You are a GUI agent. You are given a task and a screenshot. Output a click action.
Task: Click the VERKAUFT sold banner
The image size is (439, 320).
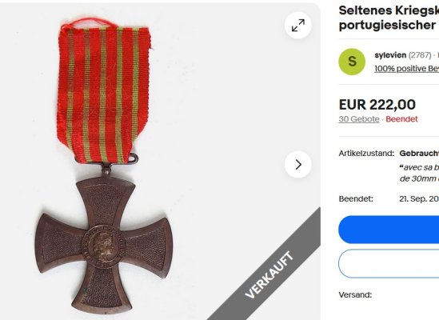coord(269,274)
